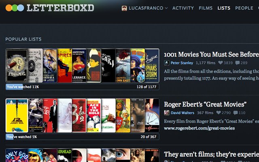Screen dimensions: 259x162
Task: Go to the Lists menu item
Action: pos(224,8)
